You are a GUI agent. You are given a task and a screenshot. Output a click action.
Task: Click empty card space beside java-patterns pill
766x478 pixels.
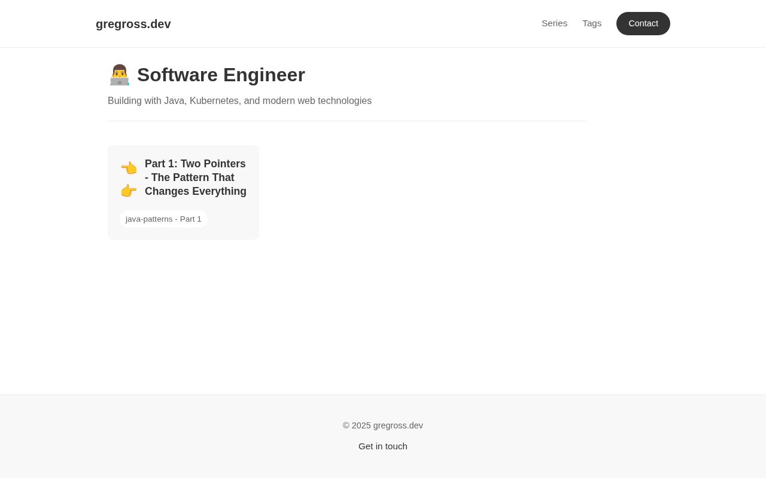[x=233, y=219]
